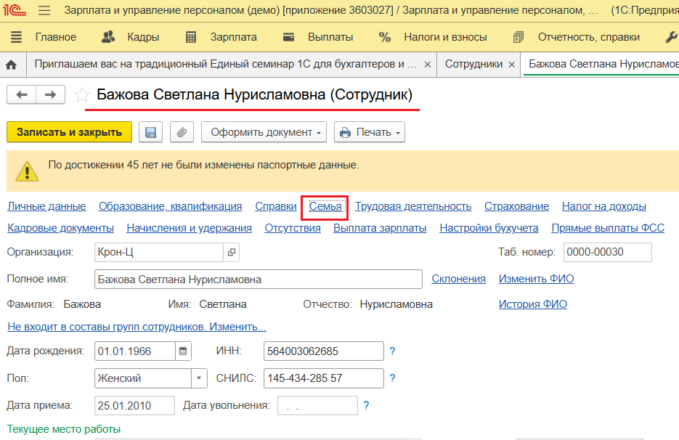Open the Справки link
Viewport: 679px width, 440px height.
click(276, 206)
